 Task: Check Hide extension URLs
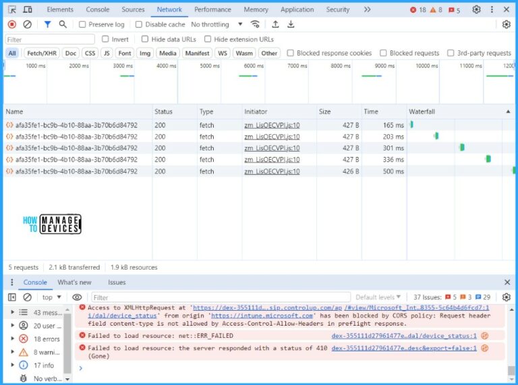pos(208,39)
